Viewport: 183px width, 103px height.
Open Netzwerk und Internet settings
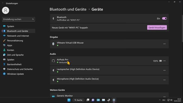point(19,36)
